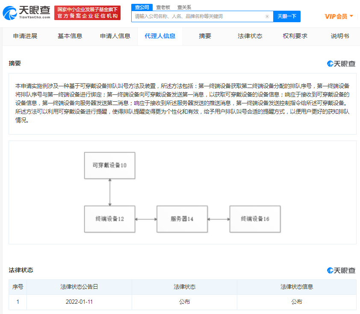Open the 代理人信息 tab
This screenshot has height=314, width=360.
click(160, 36)
